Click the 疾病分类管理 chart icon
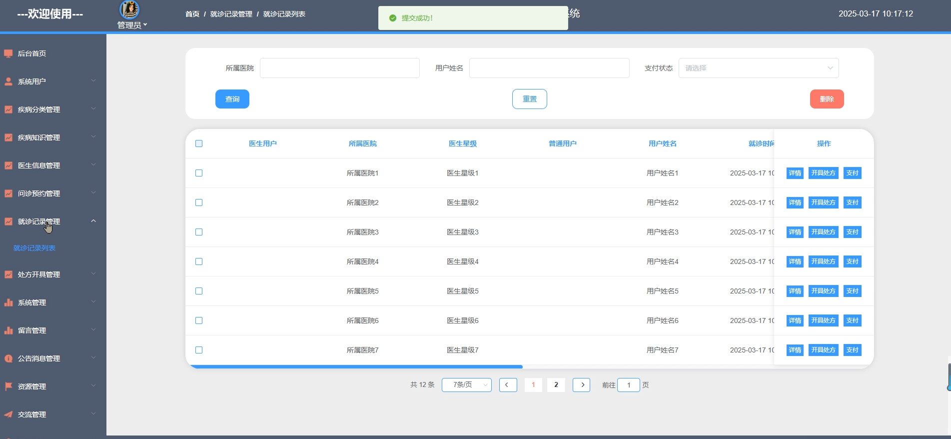This screenshot has height=439, width=951. [x=8, y=109]
